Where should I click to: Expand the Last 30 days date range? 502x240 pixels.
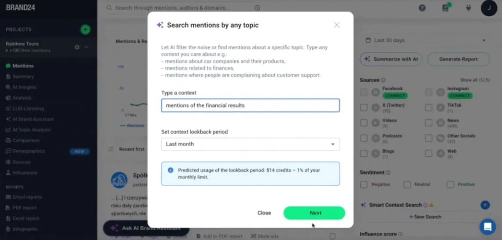[425, 41]
